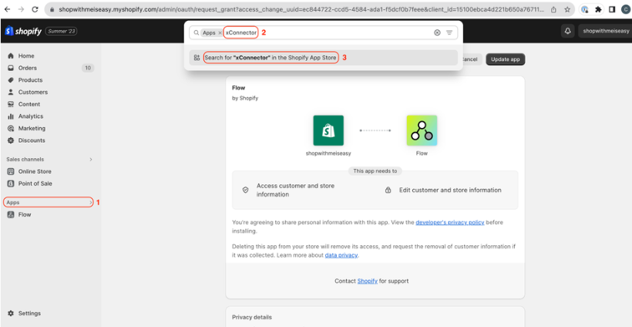Click the Shopify logo in header
632x327 pixels.
(23, 31)
